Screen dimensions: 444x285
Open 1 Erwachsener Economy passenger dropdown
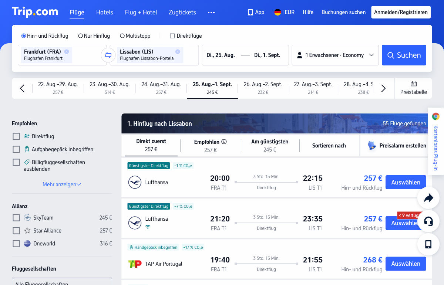335,55
